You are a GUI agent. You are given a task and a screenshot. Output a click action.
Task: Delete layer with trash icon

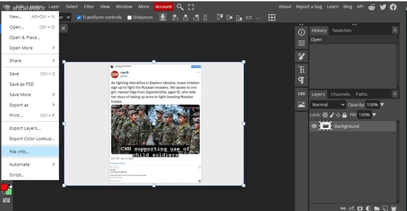click(393, 208)
